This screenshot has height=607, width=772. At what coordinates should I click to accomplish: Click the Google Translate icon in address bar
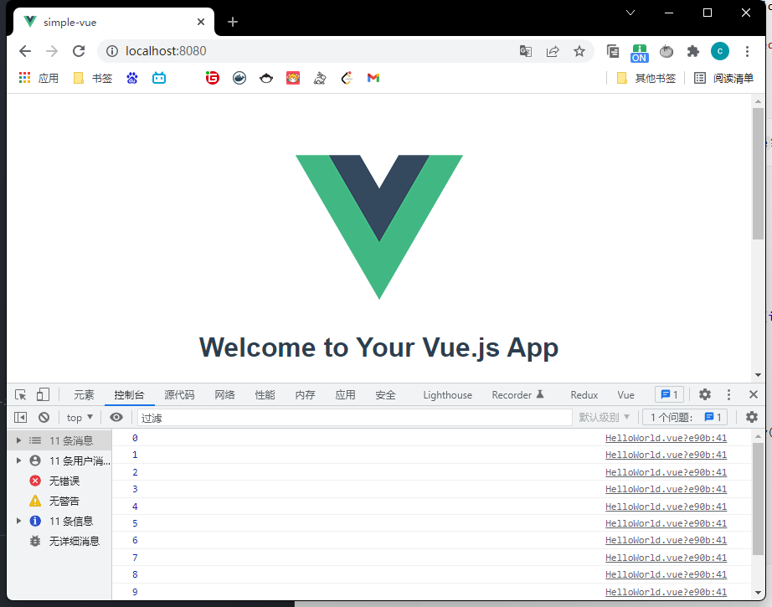point(526,51)
